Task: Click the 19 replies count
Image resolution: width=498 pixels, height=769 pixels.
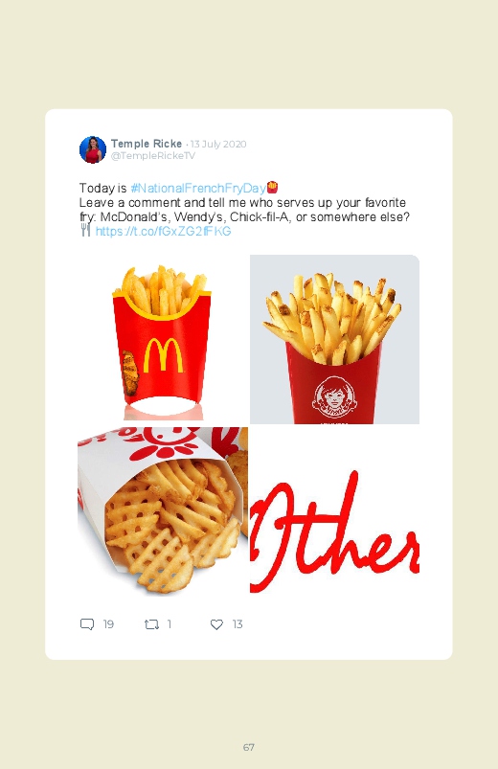Action: click(108, 624)
